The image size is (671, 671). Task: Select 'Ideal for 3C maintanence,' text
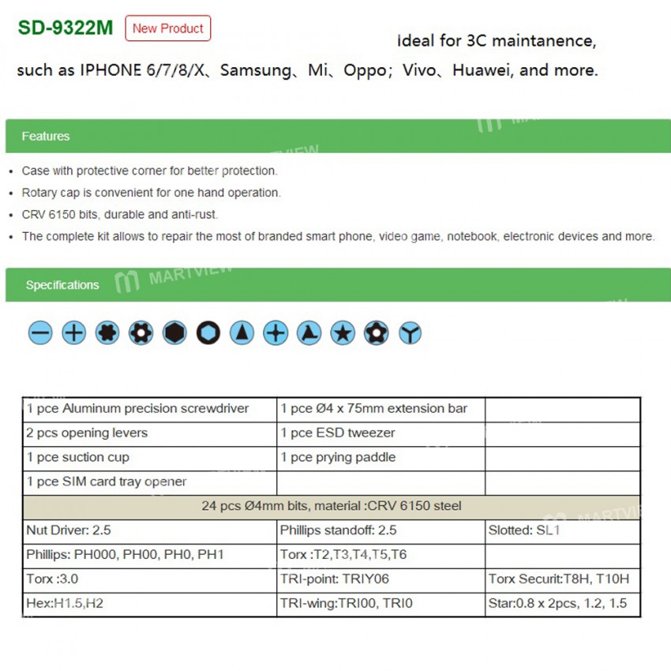497,41
